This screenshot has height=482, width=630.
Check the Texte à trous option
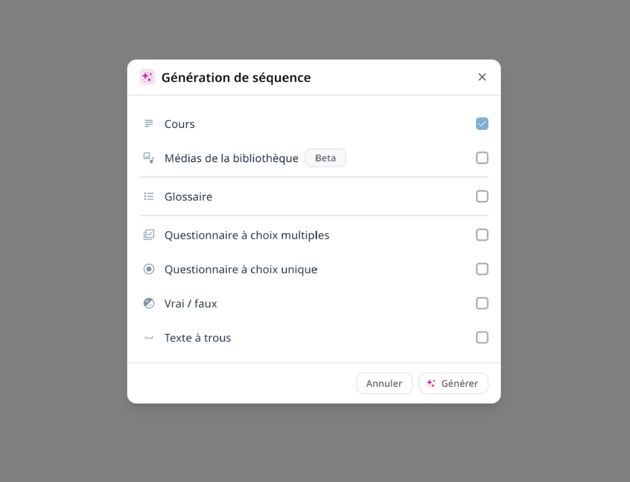point(482,338)
